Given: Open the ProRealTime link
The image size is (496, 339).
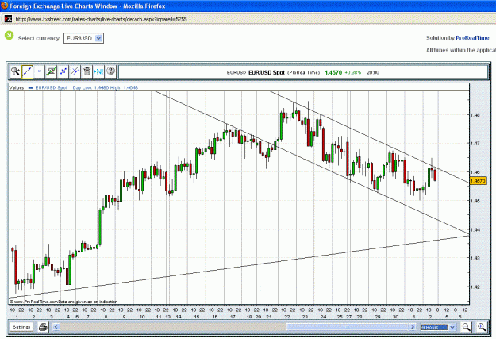Looking at the screenshot, I should pos(472,37).
